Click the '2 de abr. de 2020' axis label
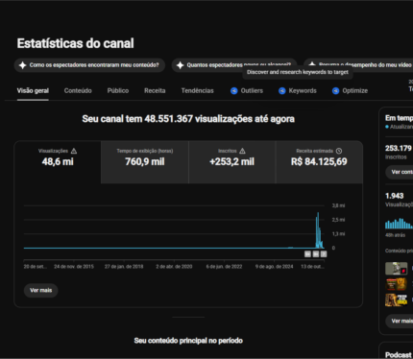The image size is (413, 359). click(174, 267)
